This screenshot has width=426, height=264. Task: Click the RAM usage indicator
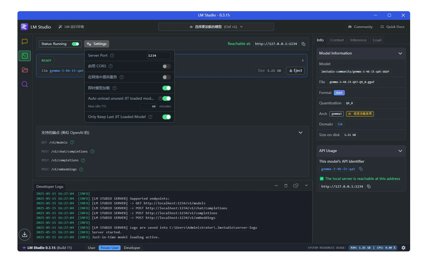361,248
